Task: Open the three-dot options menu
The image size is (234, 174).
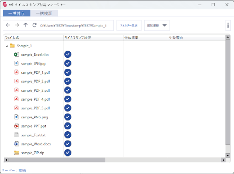Action: (x=228, y=25)
